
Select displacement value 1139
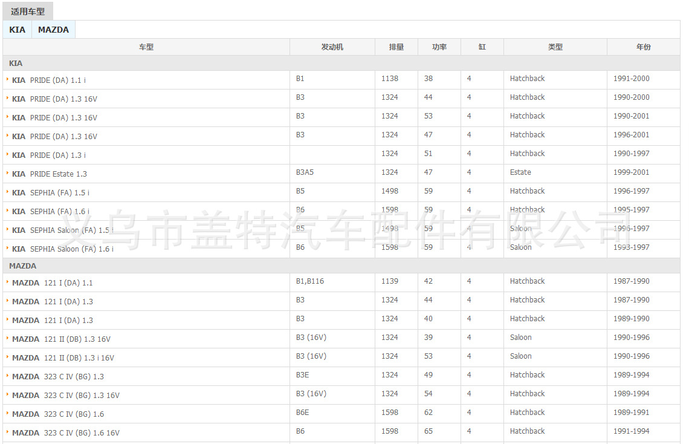coord(390,281)
